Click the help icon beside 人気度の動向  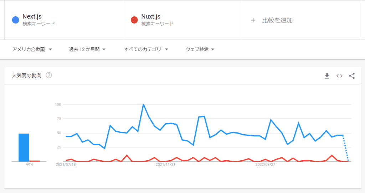[49, 75]
